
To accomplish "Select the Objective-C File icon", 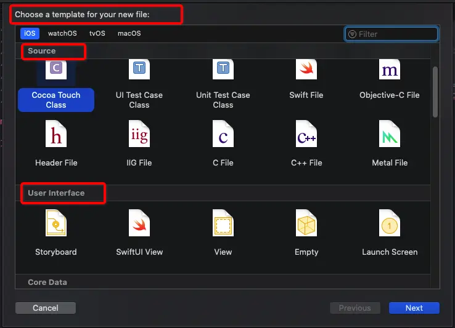I will 390,70.
